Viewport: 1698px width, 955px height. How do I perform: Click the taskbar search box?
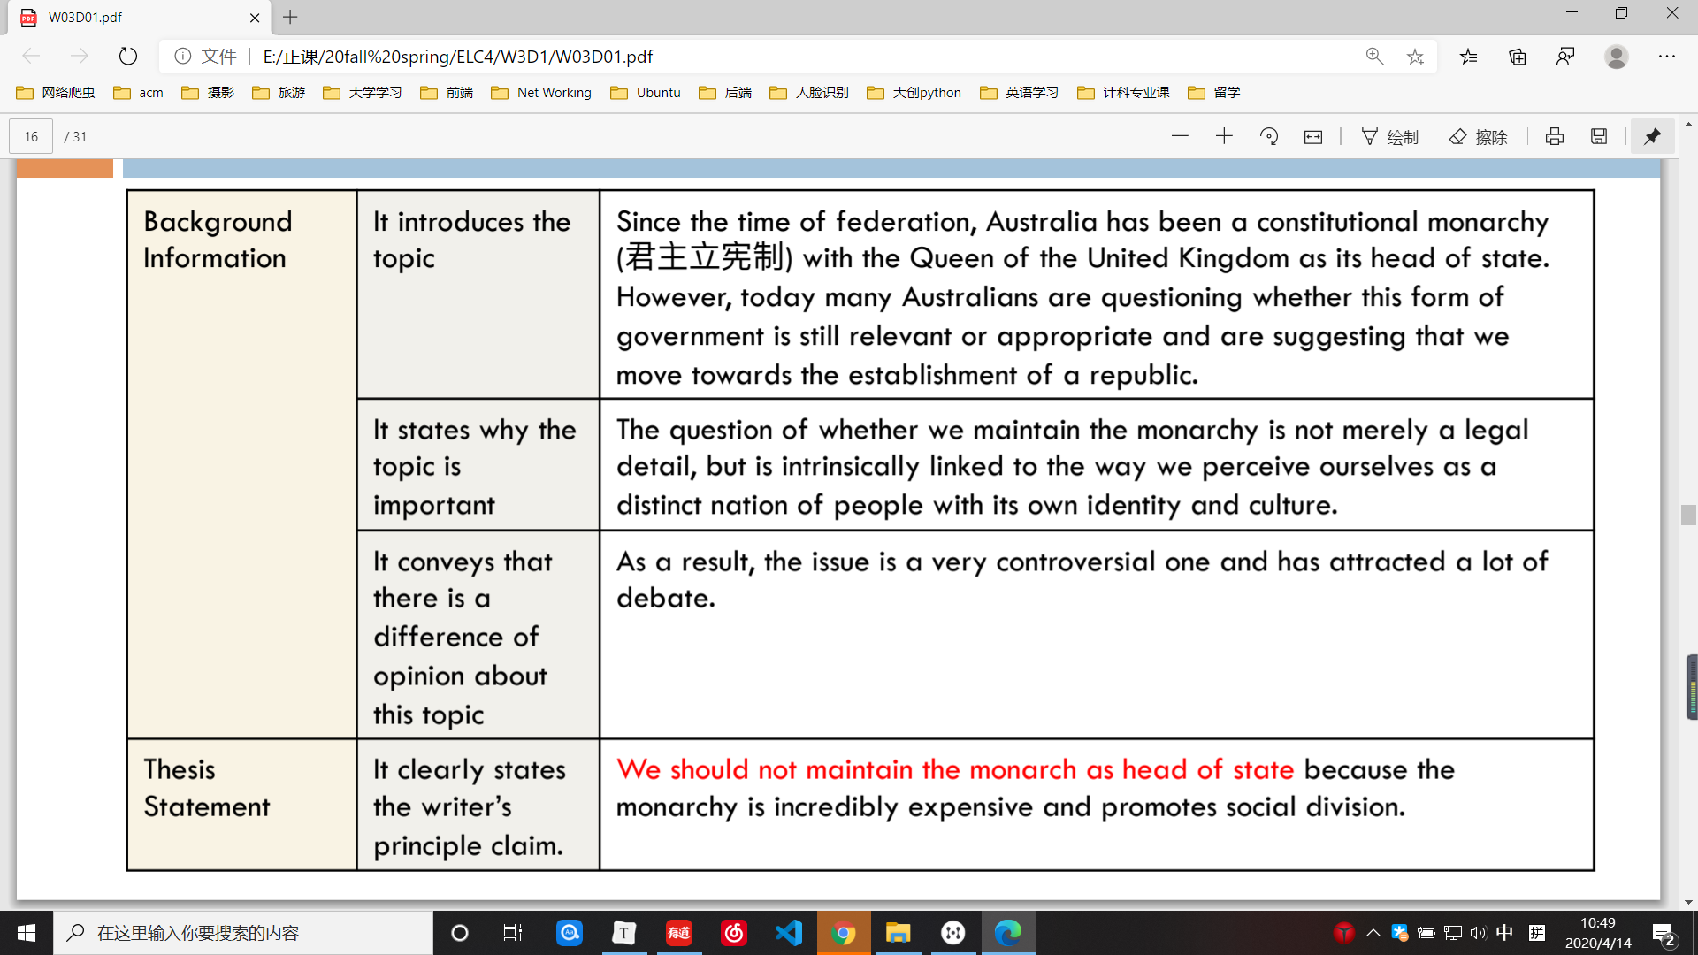point(243,933)
